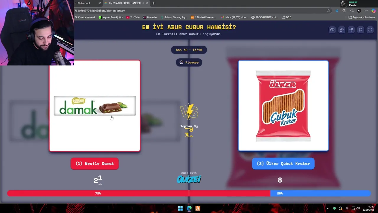378x213 pixels.
Task: Click the streamer webcam overlay
Action: (37, 33)
